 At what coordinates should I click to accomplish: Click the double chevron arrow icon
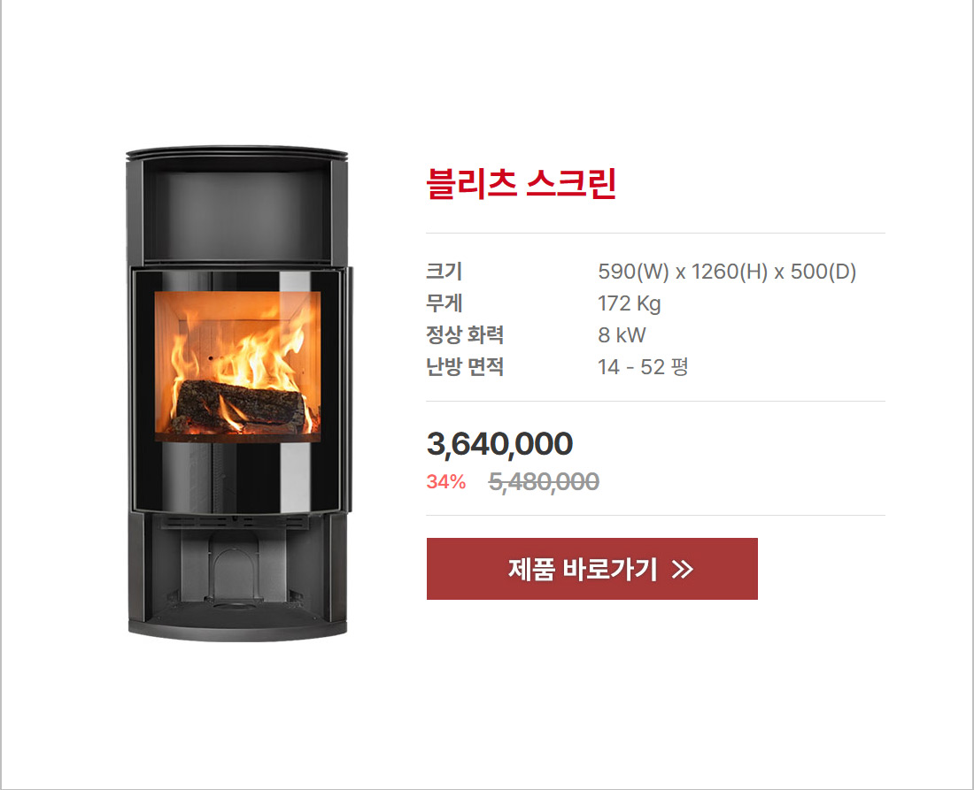(x=682, y=569)
